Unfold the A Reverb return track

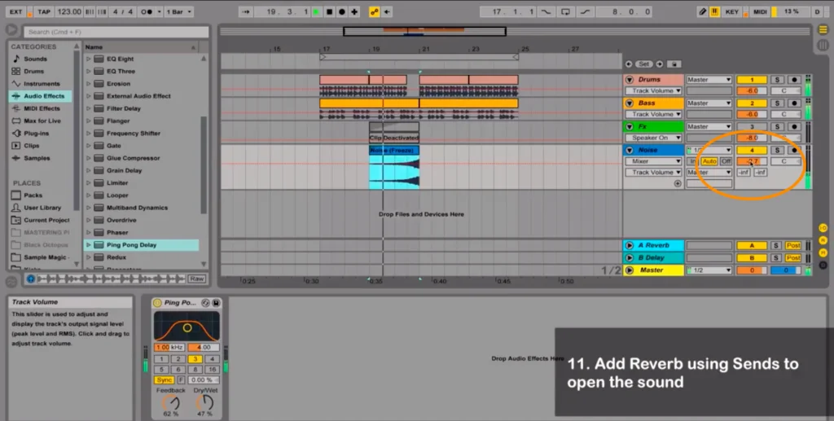[x=630, y=246]
